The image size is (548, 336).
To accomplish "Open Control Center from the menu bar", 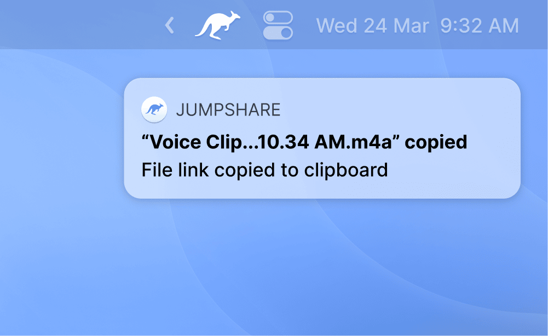I will (x=278, y=25).
